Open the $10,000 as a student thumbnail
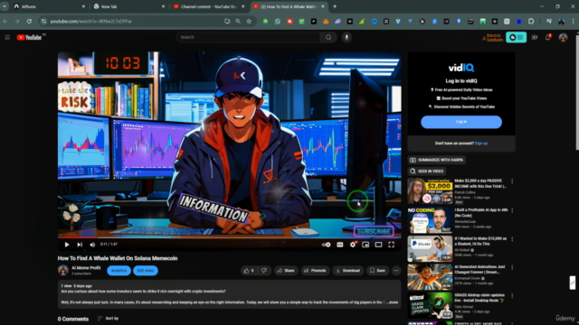 [x=430, y=249]
